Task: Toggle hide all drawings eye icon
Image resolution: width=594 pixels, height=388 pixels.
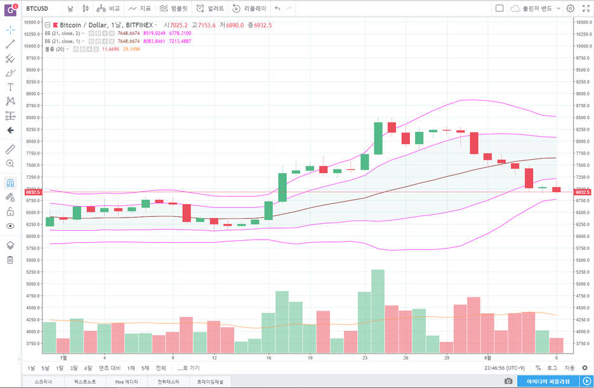Action: coord(10,226)
